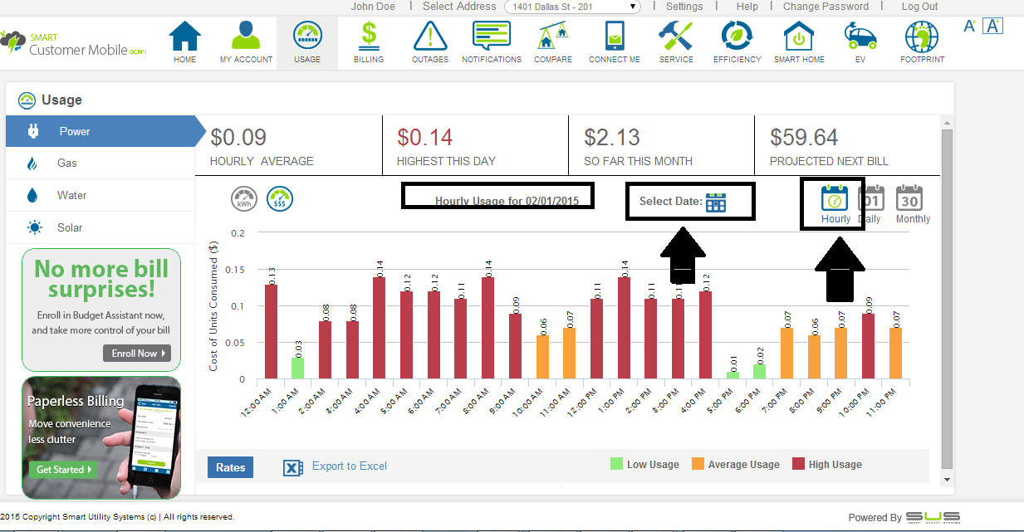
Task: Open the EV electric car icon
Action: pyautogui.click(x=860, y=38)
